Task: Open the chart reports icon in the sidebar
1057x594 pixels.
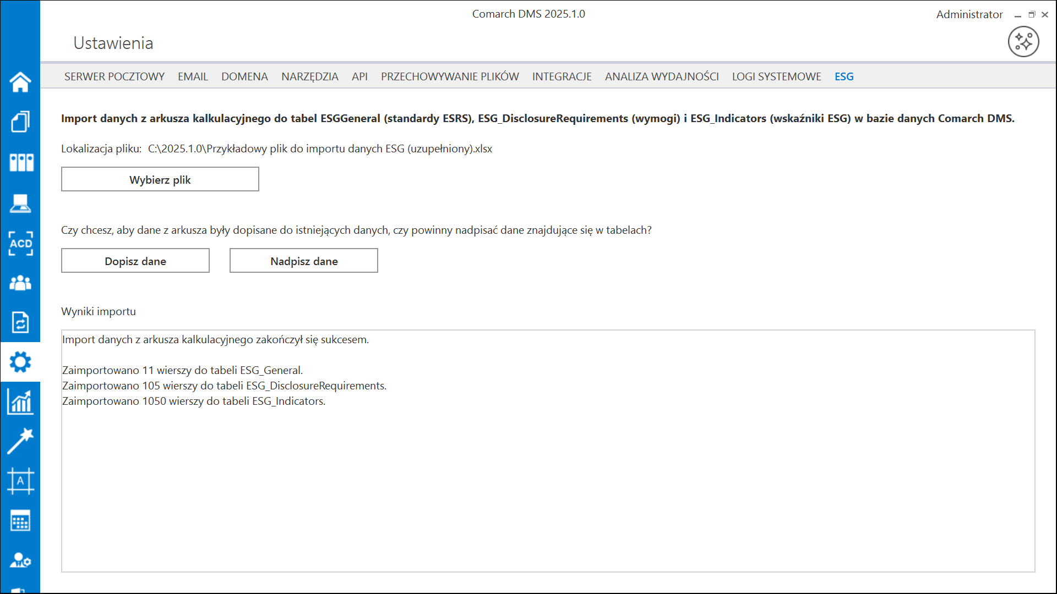Action: pyautogui.click(x=20, y=402)
